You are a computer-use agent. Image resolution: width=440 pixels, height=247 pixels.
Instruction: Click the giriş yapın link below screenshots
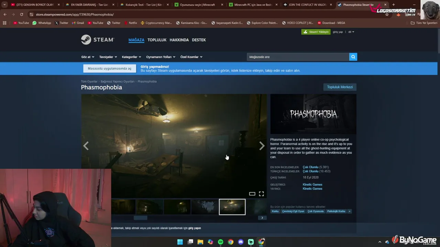[x=195, y=228]
